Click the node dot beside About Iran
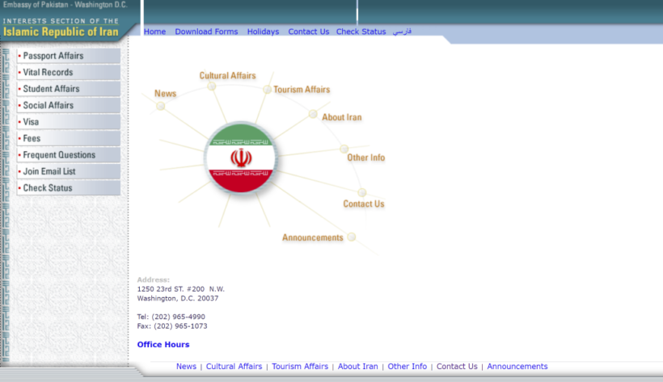The image size is (663, 382). [x=312, y=114]
